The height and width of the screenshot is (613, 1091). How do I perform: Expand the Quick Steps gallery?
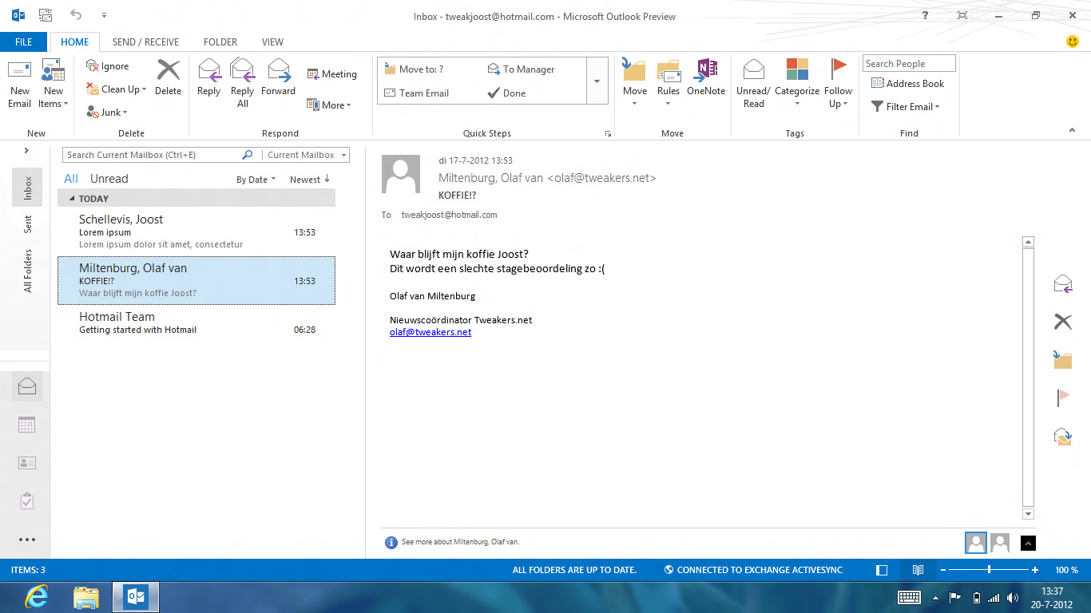tap(597, 81)
